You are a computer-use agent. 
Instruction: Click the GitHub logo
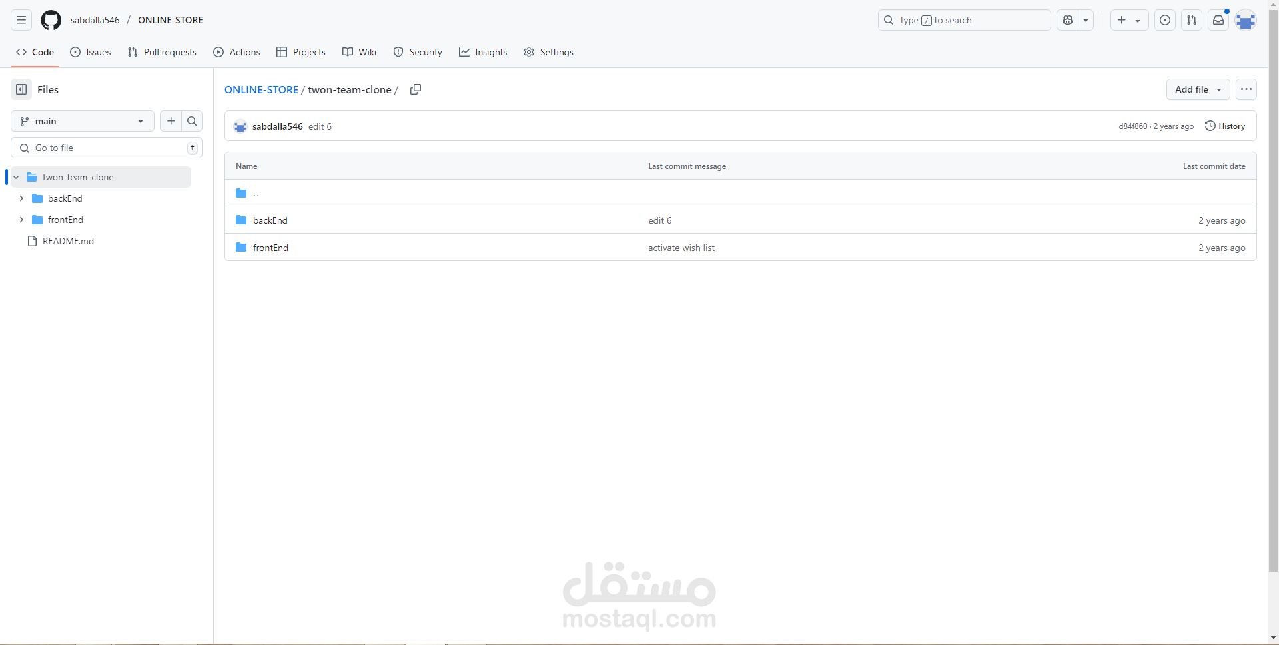(51, 20)
